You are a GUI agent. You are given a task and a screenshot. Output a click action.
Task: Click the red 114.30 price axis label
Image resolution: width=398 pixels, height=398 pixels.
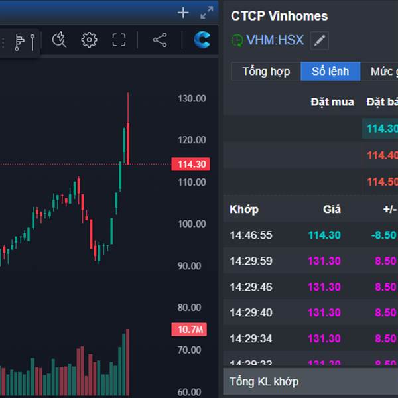tap(190, 165)
